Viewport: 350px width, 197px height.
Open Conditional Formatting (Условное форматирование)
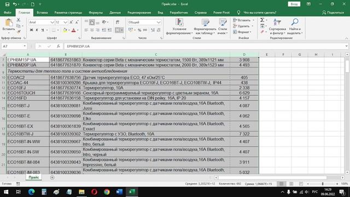pos(179,27)
